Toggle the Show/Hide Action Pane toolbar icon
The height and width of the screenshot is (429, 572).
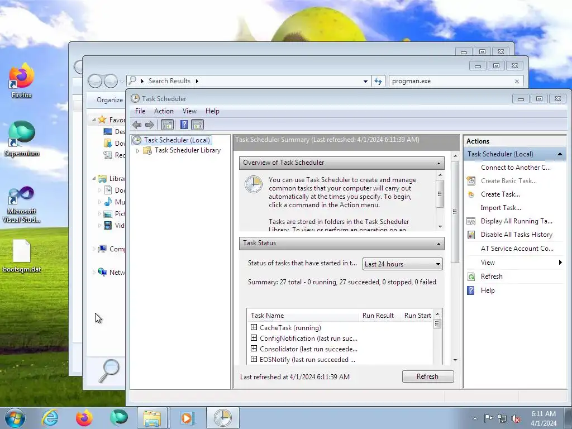point(197,125)
